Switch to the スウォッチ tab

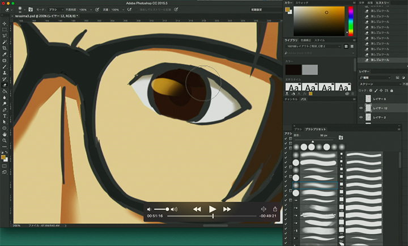click(x=301, y=3)
